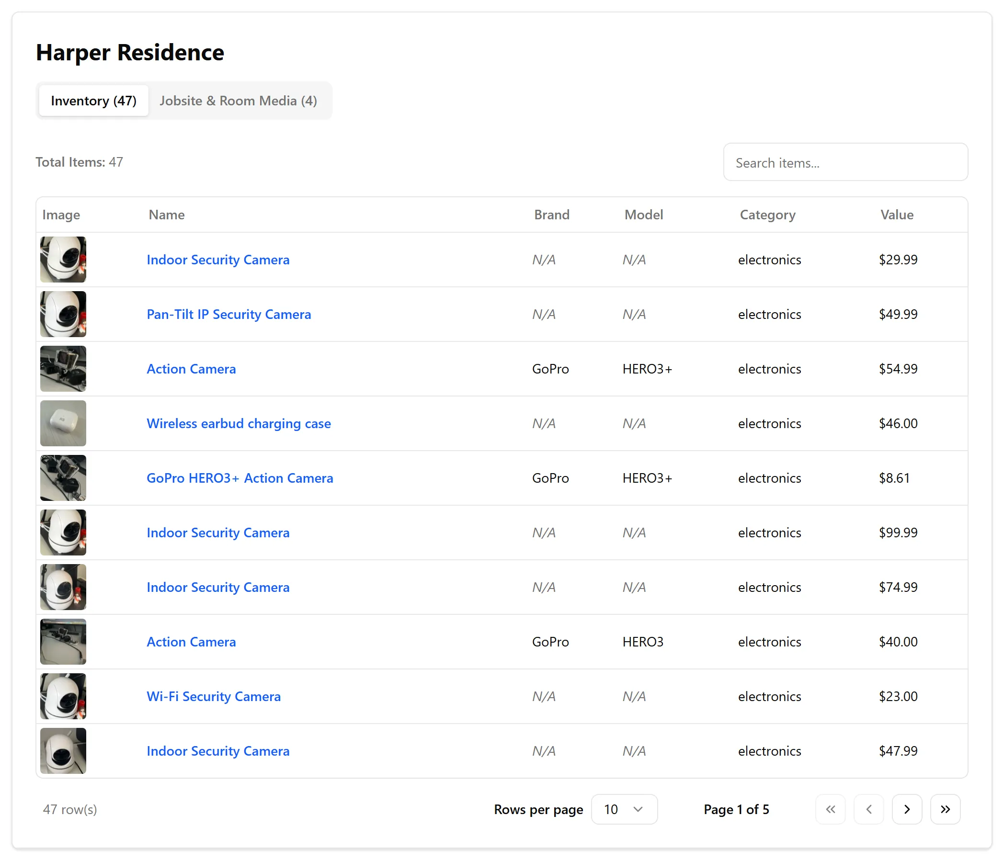This screenshot has width=1004, height=861.
Task: Switch to the Inventory (47) tab
Action: click(x=93, y=101)
